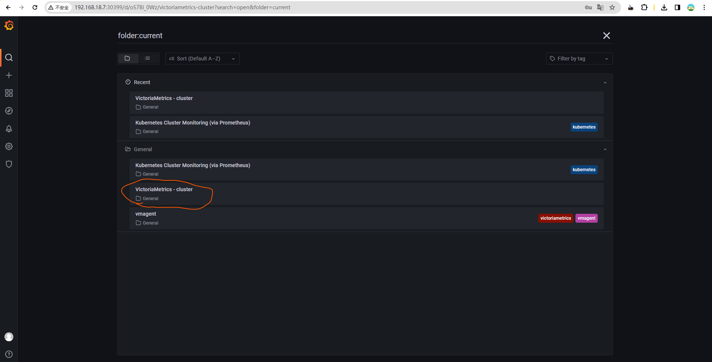Click the translate page icon

pos(600,7)
